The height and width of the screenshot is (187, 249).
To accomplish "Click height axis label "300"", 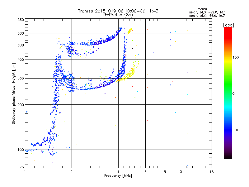I will (21, 79).
